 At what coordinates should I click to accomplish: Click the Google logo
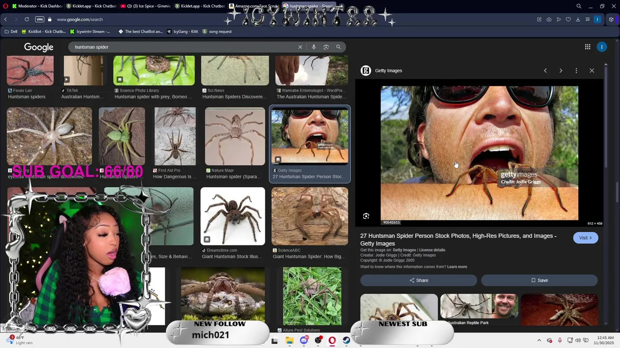tap(39, 47)
